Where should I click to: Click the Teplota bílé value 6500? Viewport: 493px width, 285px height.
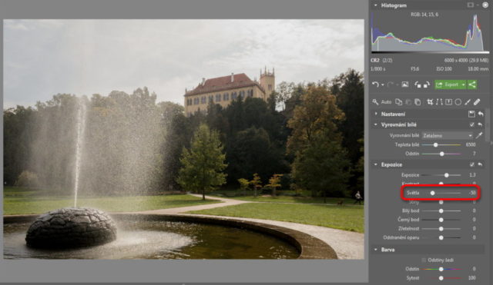click(x=471, y=144)
